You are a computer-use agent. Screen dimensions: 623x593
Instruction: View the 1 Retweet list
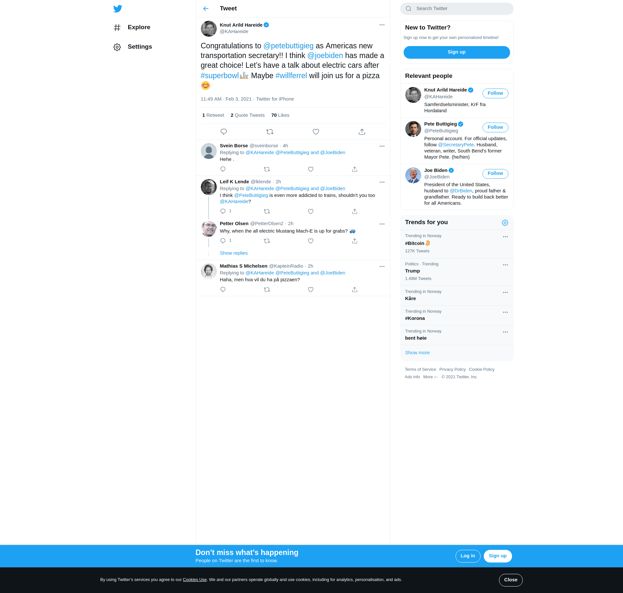pyautogui.click(x=213, y=115)
